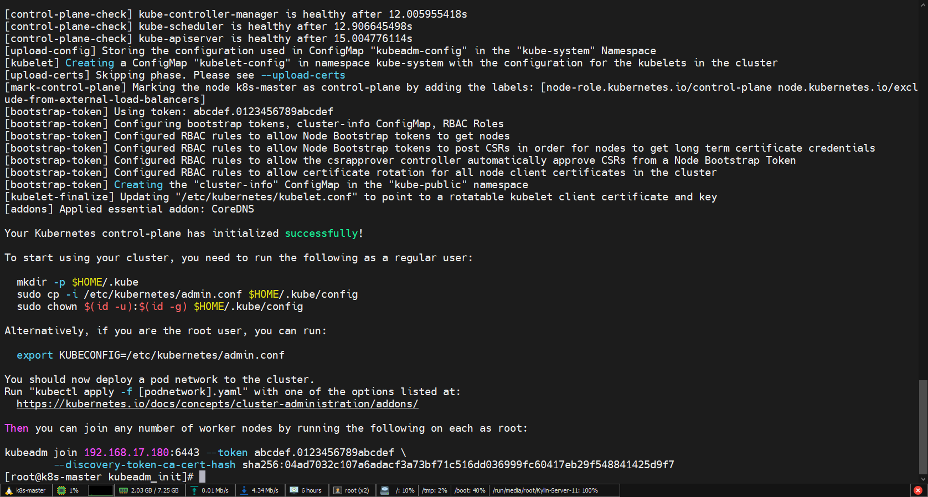Click the /tmp: 2% disk status
This screenshot has height=497, width=928.
point(435,490)
